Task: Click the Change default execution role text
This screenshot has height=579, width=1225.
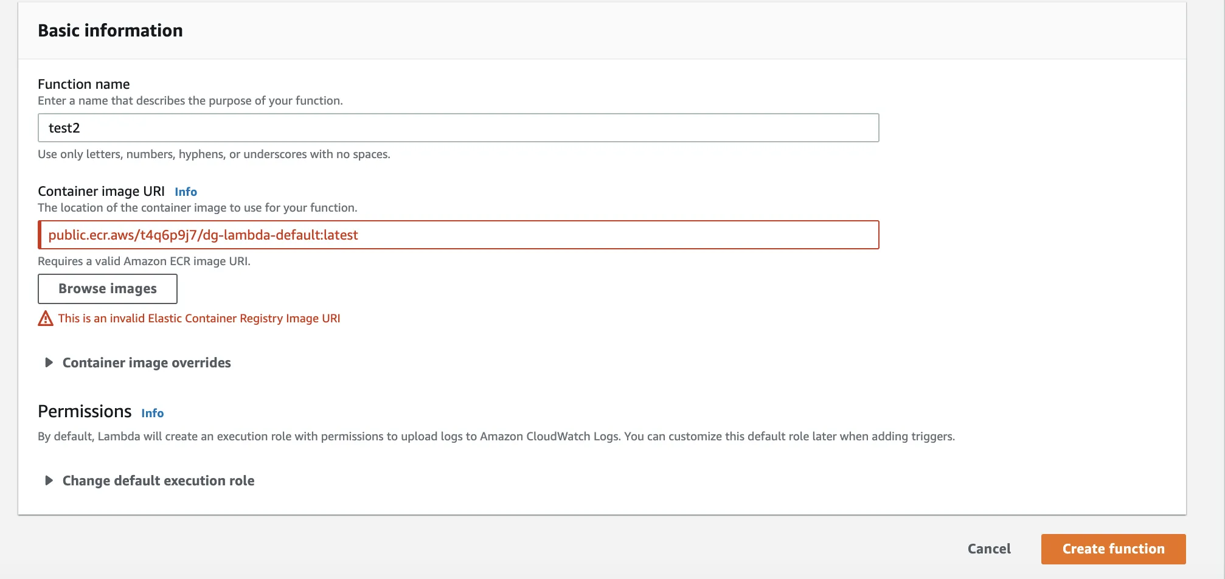Action: coord(158,480)
